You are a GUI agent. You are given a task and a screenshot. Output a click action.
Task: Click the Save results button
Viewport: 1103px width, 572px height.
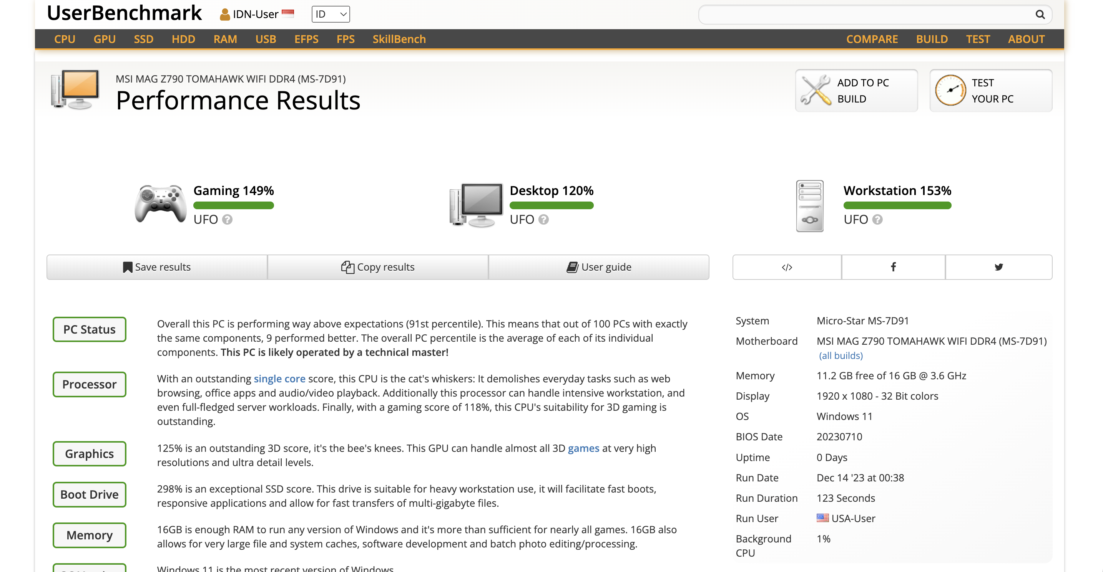pos(157,267)
